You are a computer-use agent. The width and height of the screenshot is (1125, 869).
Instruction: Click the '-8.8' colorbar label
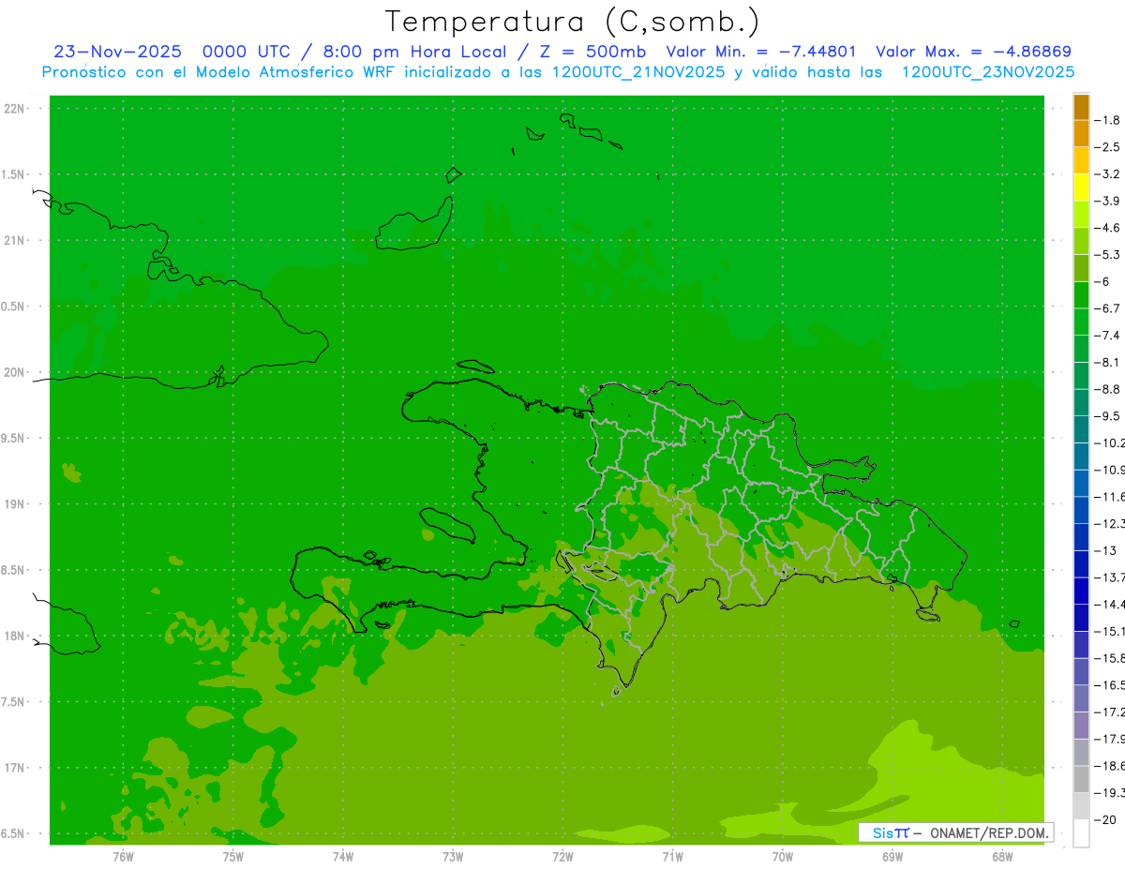tap(1107, 389)
